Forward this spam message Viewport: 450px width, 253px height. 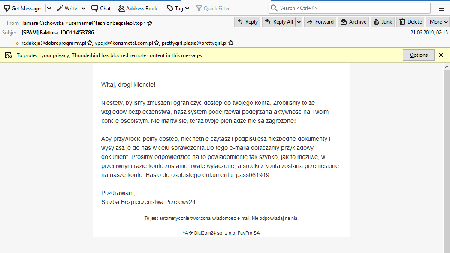(x=320, y=21)
